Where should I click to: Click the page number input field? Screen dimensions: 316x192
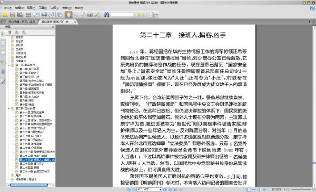pyautogui.click(x=148, y=189)
